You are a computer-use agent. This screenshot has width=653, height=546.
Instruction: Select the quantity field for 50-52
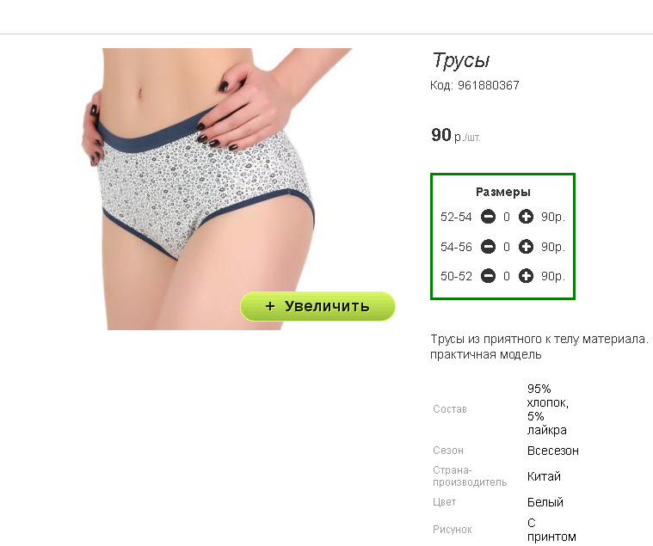(507, 276)
